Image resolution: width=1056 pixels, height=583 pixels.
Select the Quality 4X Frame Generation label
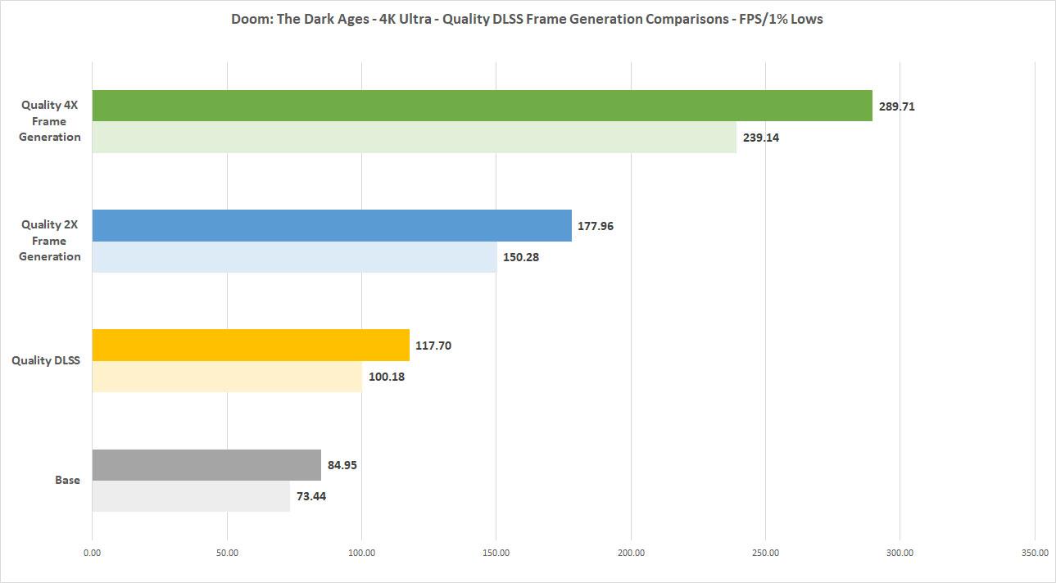point(50,121)
